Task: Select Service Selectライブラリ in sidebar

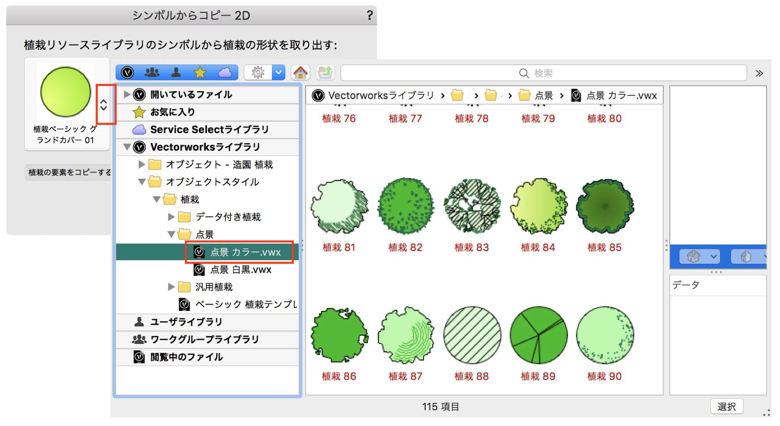Action: [x=207, y=130]
